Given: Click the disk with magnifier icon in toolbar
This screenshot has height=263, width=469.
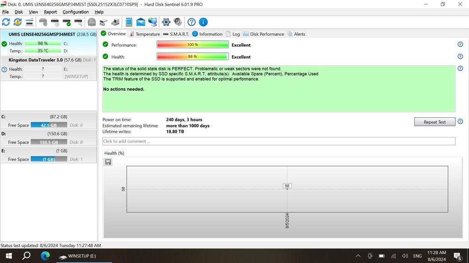Looking at the screenshot, I should coord(78,22).
